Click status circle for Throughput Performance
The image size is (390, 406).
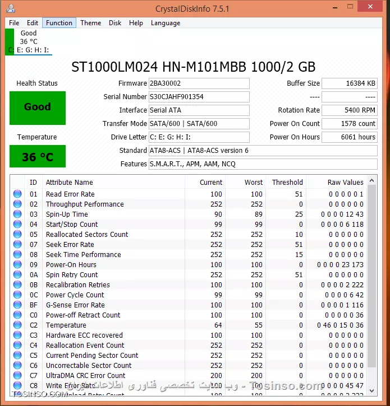pyautogui.click(x=17, y=204)
